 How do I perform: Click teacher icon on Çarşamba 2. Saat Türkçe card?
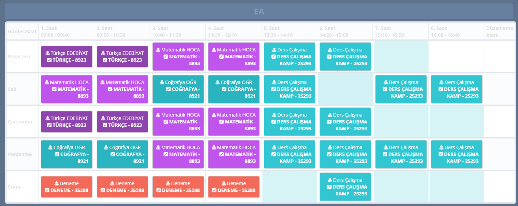104,118
